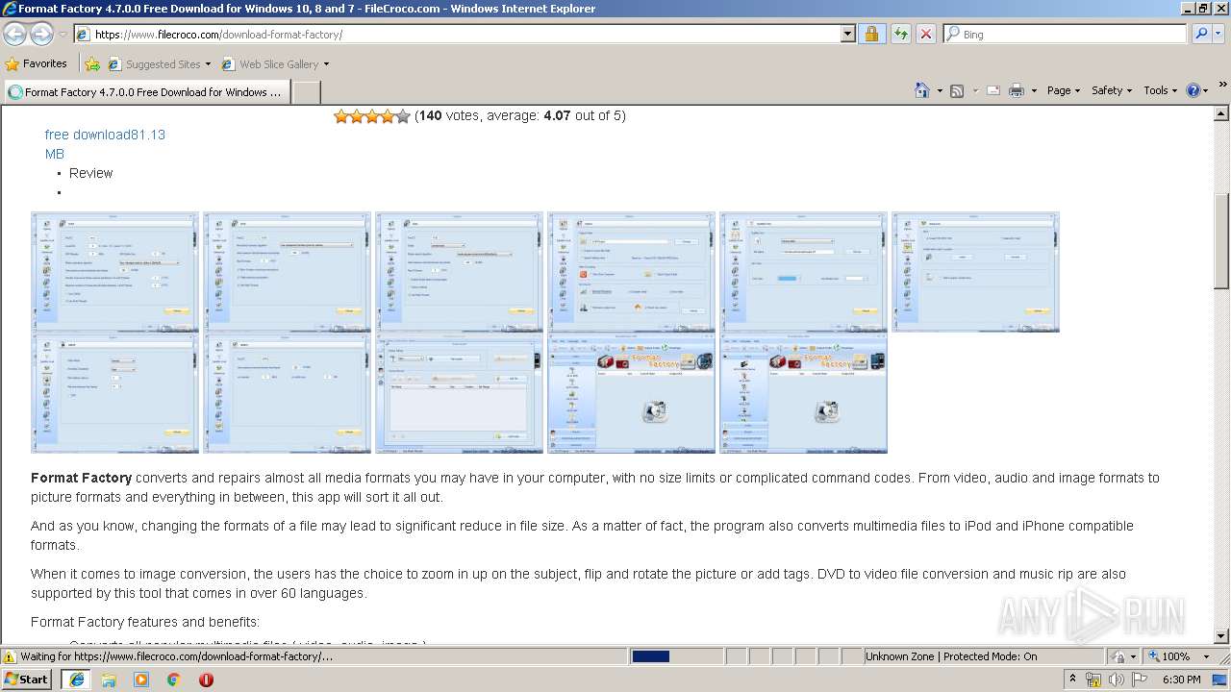Select the Review list item
Image resolution: width=1231 pixels, height=692 pixels.
click(x=90, y=173)
